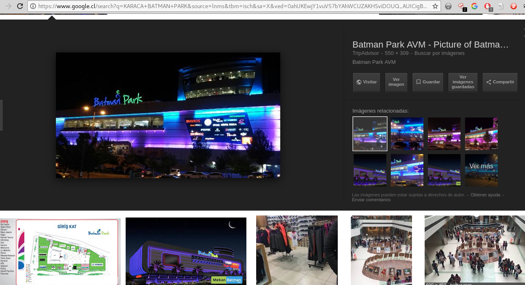Image resolution: width=525 pixels, height=285 pixels.
Task: Open the twitter.com mall crowd image result
Action: point(475,250)
